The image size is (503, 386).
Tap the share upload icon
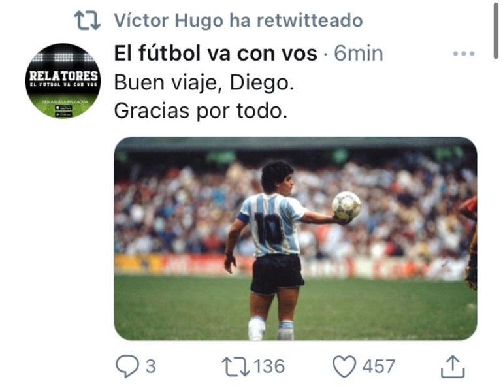click(453, 366)
